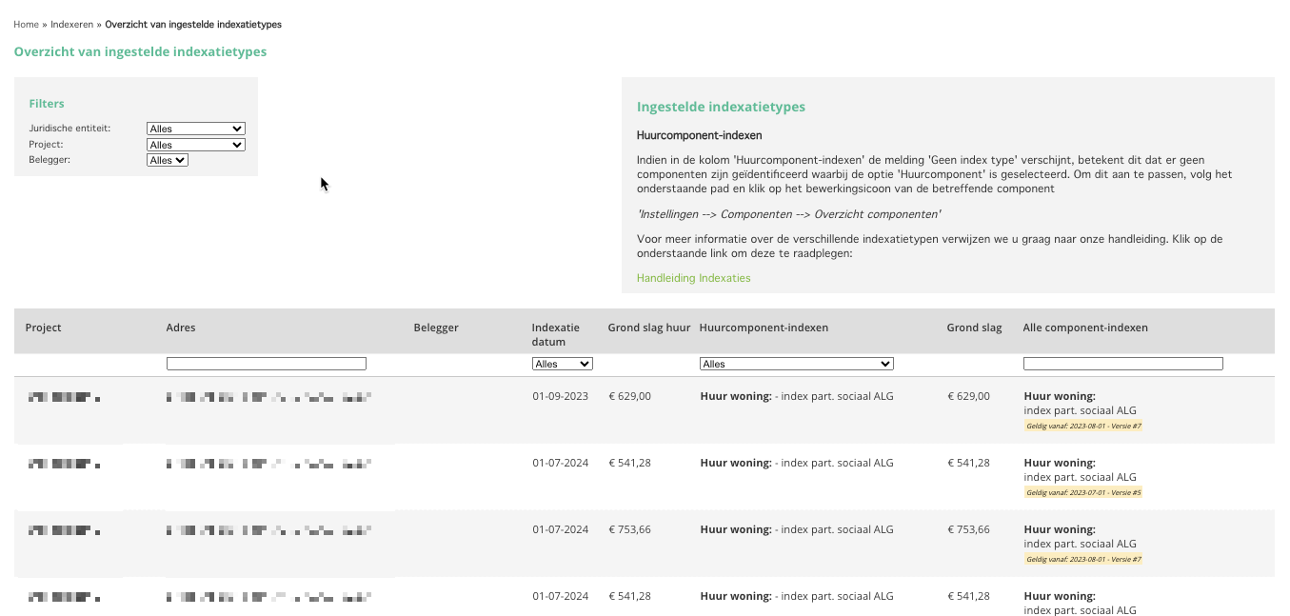Open the Handleiding Indexaties link
Screen dimensions: 1290x616
[x=693, y=277]
